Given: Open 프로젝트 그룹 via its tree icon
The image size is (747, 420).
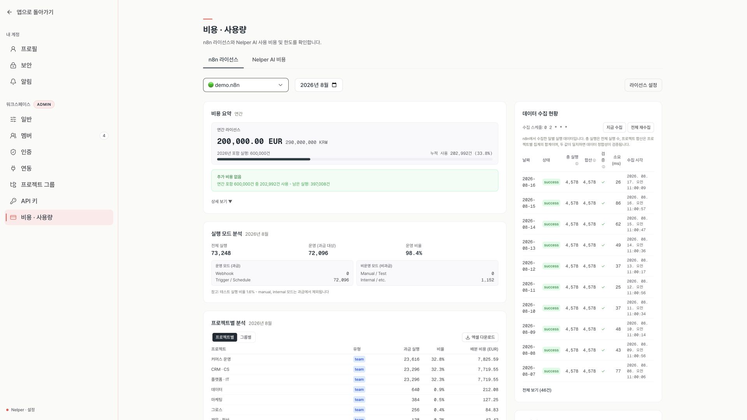Looking at the screenshot, I should [x=13, y=185].
